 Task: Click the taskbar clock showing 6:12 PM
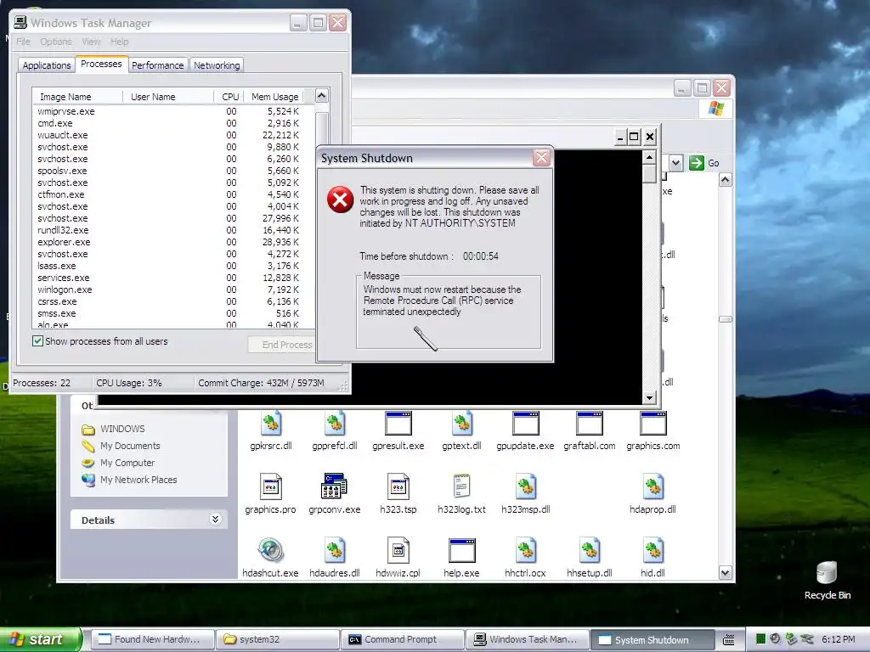(838, 639)
